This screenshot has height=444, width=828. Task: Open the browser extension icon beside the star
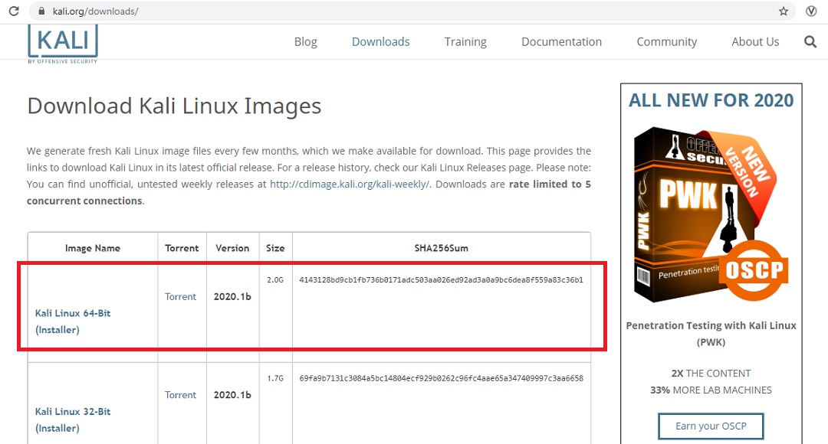[x=811, y=11]
